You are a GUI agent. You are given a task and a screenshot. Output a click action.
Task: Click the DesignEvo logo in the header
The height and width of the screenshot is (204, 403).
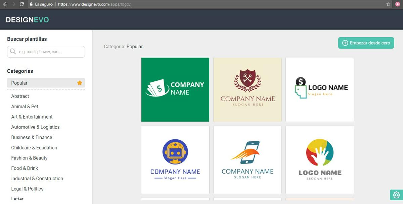[x=27, y=20]
